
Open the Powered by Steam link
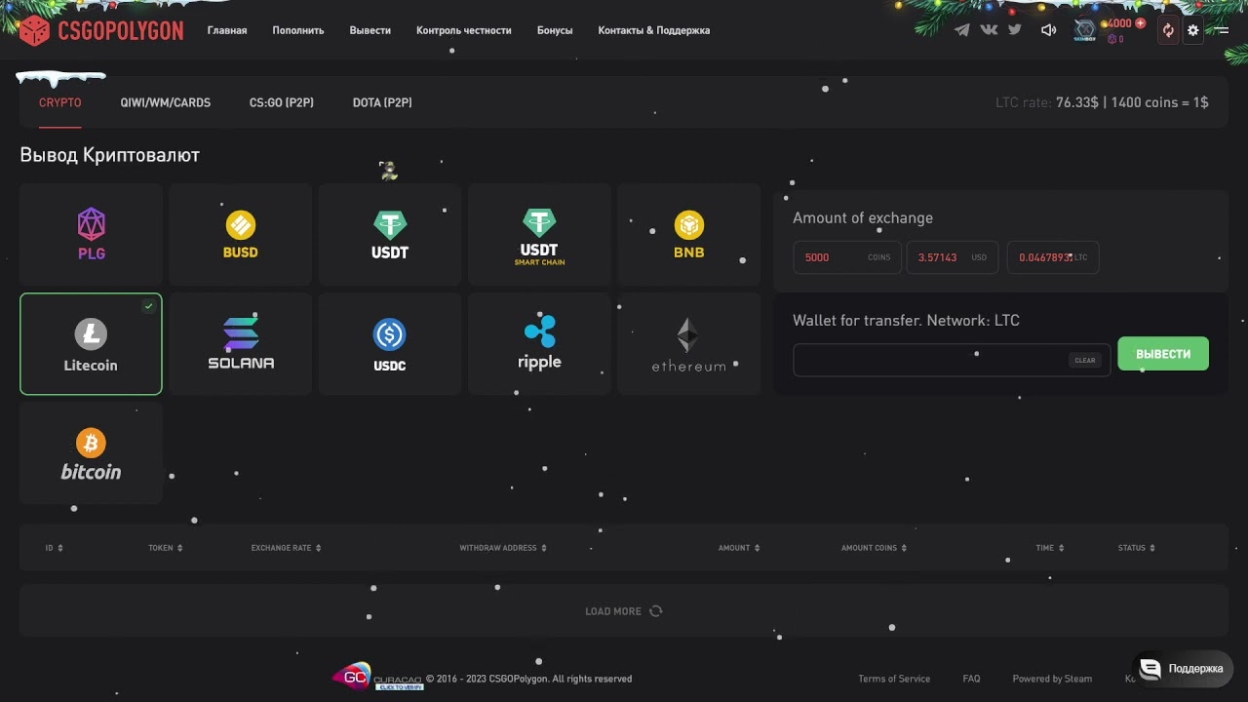point(1052,679)
